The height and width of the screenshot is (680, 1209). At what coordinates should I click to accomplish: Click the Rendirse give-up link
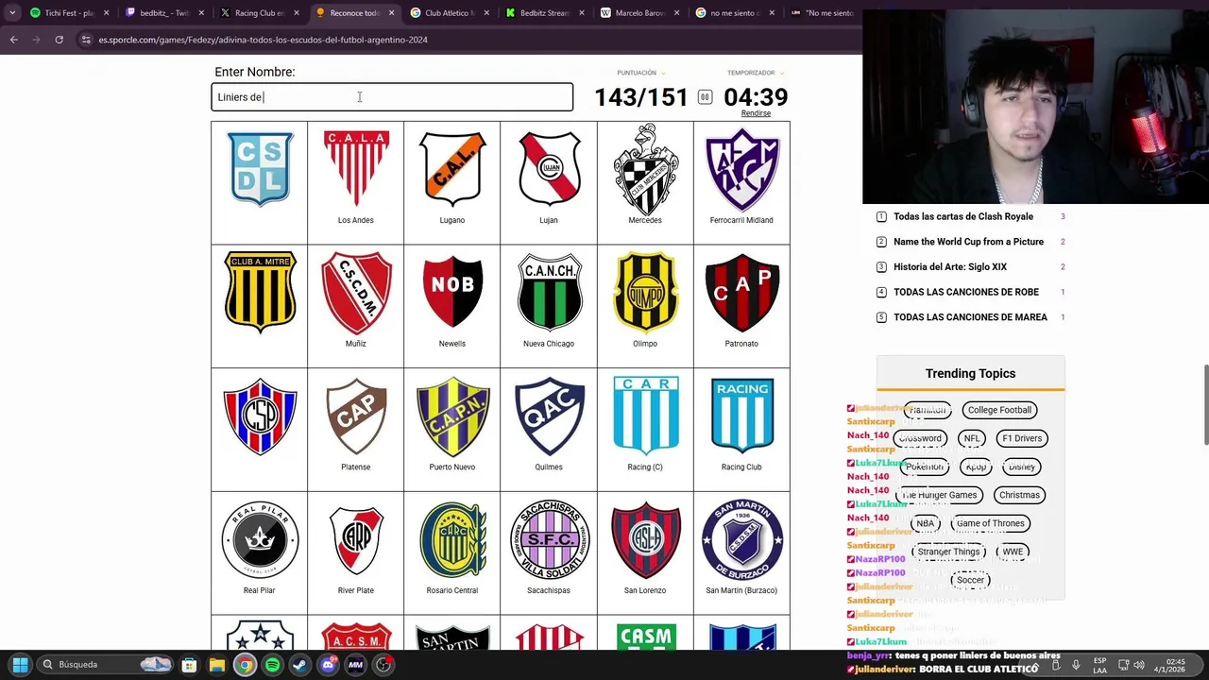point(756,113)
